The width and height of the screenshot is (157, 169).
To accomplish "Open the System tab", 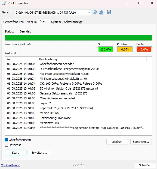I will coord(56,22).
